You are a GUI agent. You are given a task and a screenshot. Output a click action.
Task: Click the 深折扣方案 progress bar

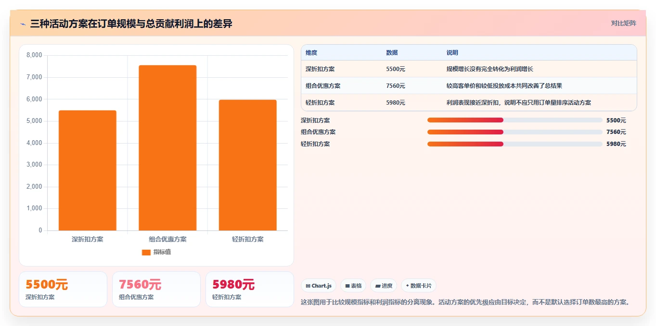515,120
